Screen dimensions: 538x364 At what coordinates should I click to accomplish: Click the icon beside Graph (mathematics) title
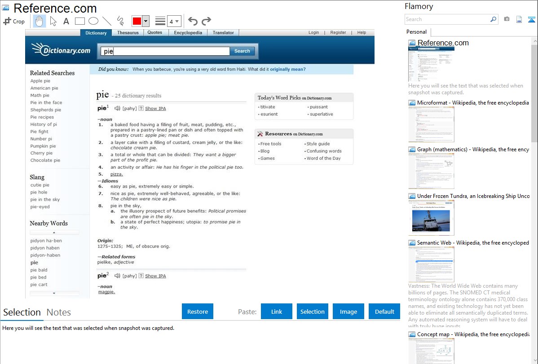click(412, 149)
